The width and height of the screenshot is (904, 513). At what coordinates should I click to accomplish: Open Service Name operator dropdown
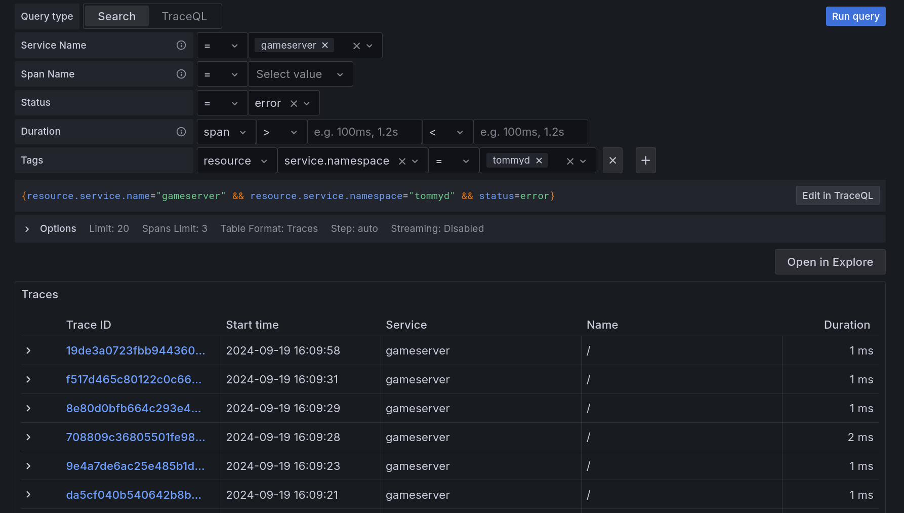coord(222,46)
